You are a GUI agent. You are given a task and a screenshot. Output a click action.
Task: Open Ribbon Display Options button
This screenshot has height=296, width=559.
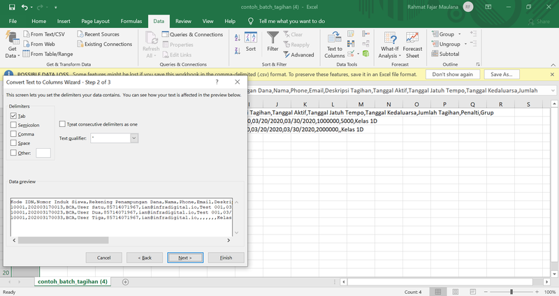(x=488, y=7)
